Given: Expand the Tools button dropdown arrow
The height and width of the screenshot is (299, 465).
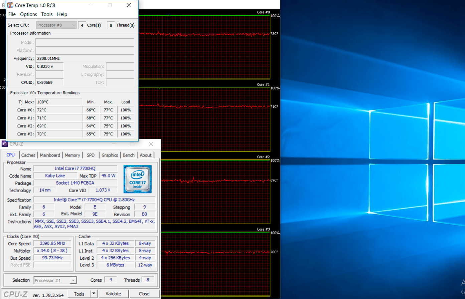Looking at the screenshot, I should [94, 294].
